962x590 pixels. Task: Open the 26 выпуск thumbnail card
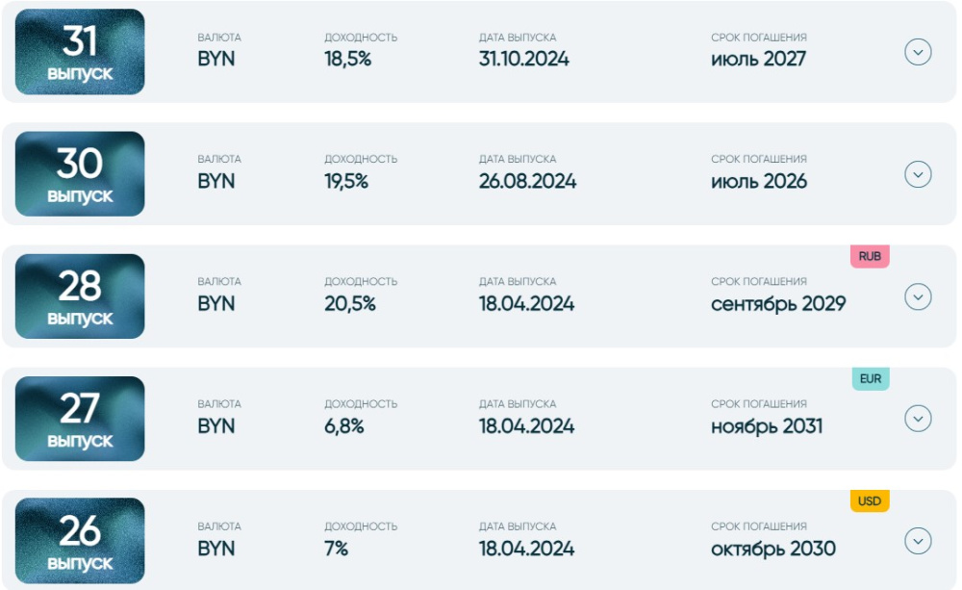[80, 541]
